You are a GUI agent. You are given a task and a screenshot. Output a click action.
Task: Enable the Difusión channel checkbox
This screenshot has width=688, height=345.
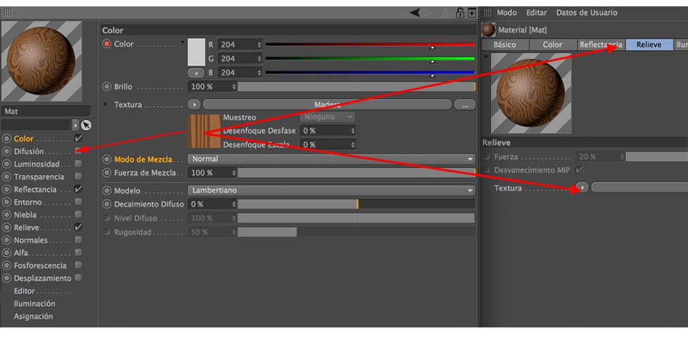(x=79, y=151)
